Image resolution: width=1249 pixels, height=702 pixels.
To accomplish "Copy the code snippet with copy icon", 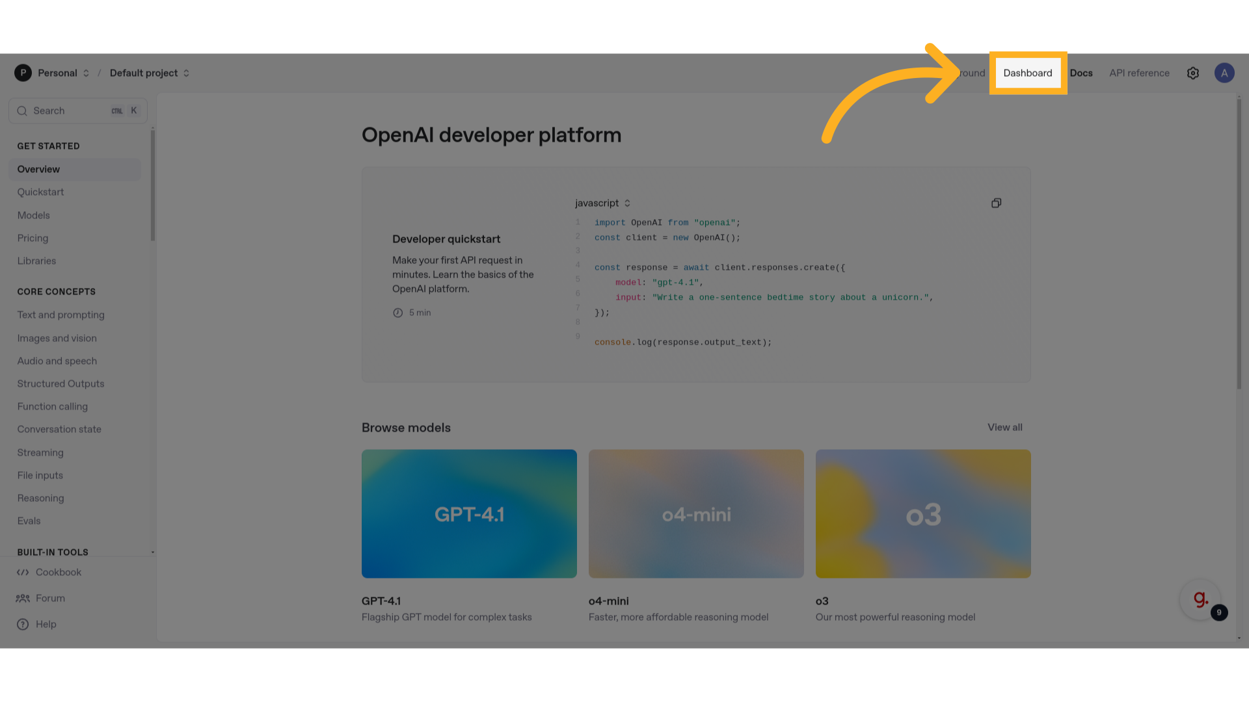I will [x=996, y=203].
